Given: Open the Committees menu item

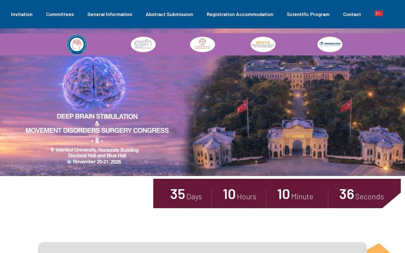Looking at the screenshot, I should [x=60, y=14].
